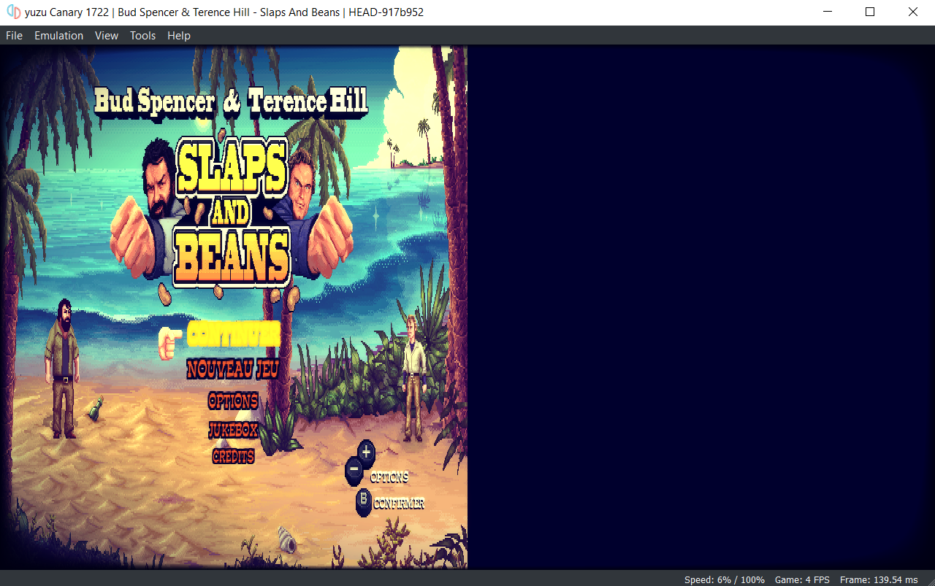Click the B button icon
The image size is (935, 586).
pos(364,502)
